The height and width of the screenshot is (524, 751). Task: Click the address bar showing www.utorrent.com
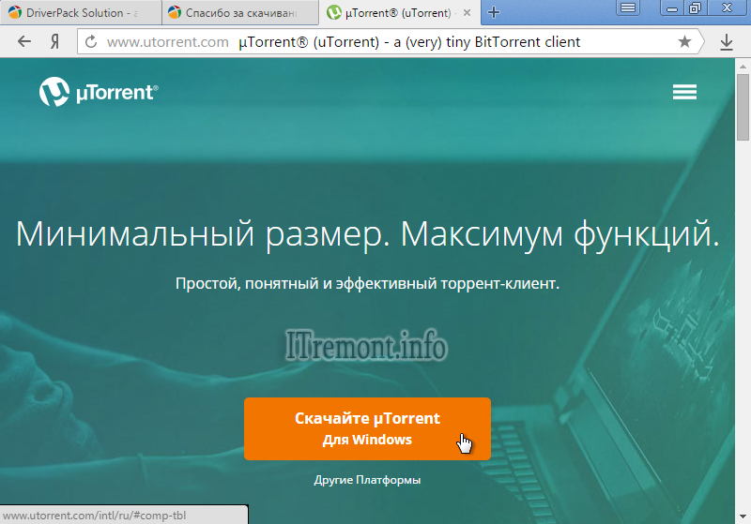[391, 42]
